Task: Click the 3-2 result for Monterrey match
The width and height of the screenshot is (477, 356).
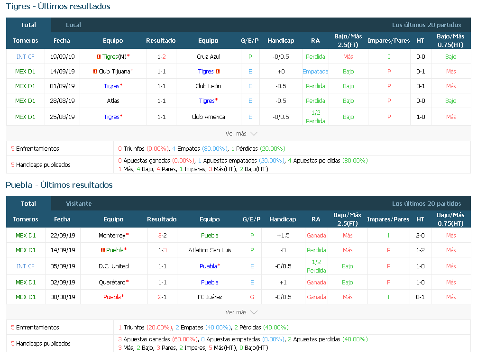Action: point(163,235)
